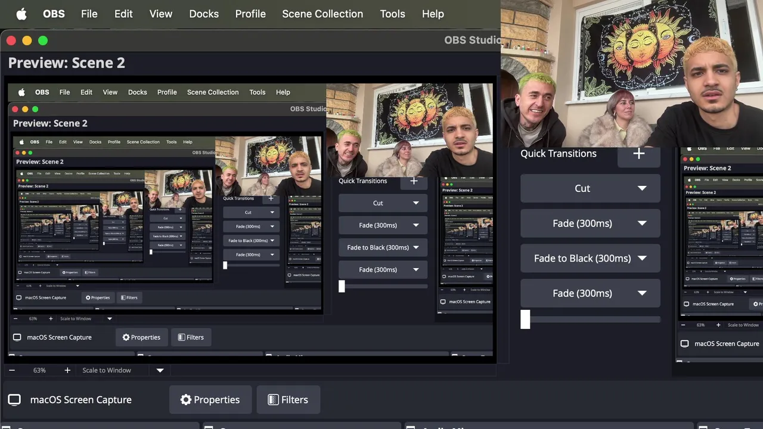Click the 63% zoom value below the main preview

39,370
